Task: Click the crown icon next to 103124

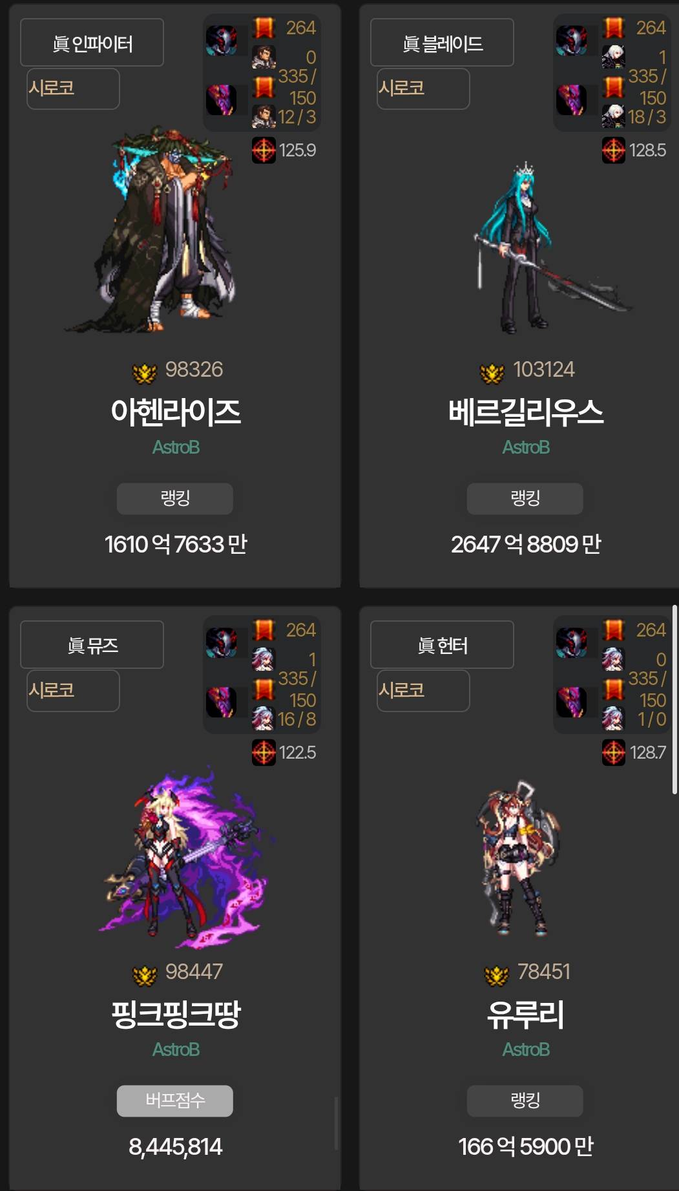Action: [x=492, y=373]
